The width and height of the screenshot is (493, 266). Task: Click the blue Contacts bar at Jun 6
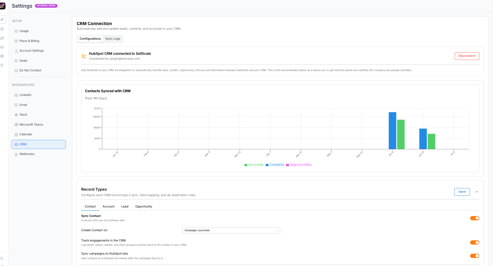tap(392, 131)
